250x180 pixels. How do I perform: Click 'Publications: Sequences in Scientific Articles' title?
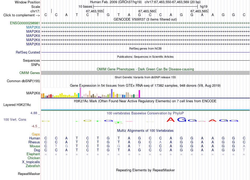click(x=145, y=57)
